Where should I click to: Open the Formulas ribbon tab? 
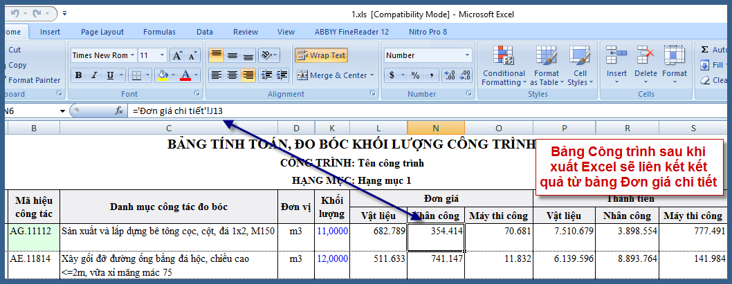pyautogui.click(x=159, y=32)
